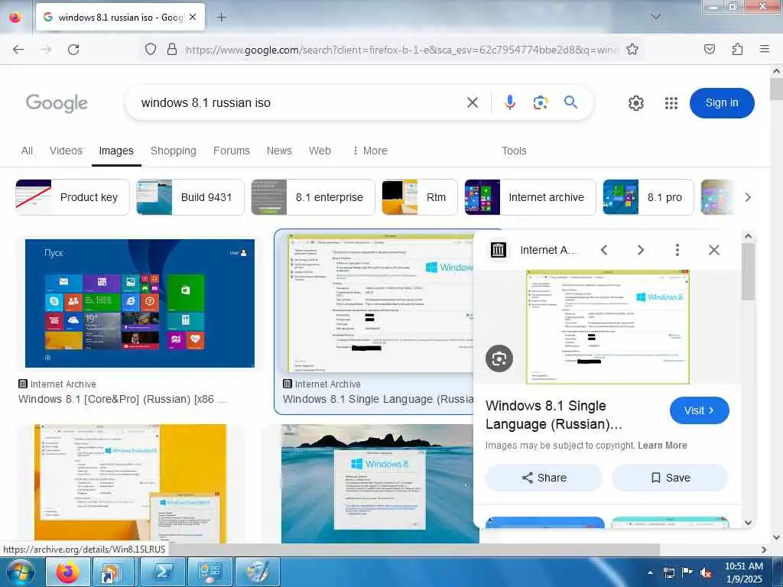Switch to the Forums tab
Viewport: 783px width, 587px height.
coord(231,151)
